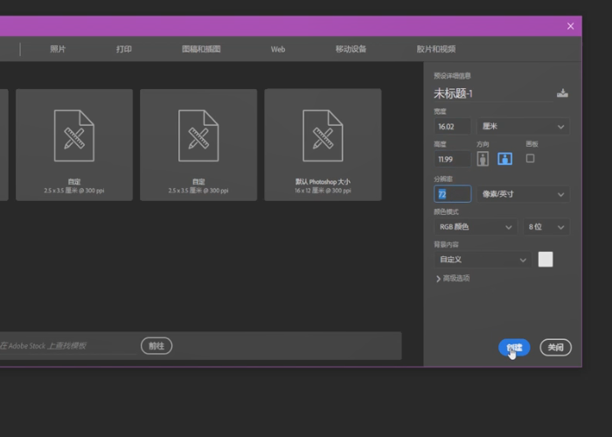Select landscape orientation icon

505,159
